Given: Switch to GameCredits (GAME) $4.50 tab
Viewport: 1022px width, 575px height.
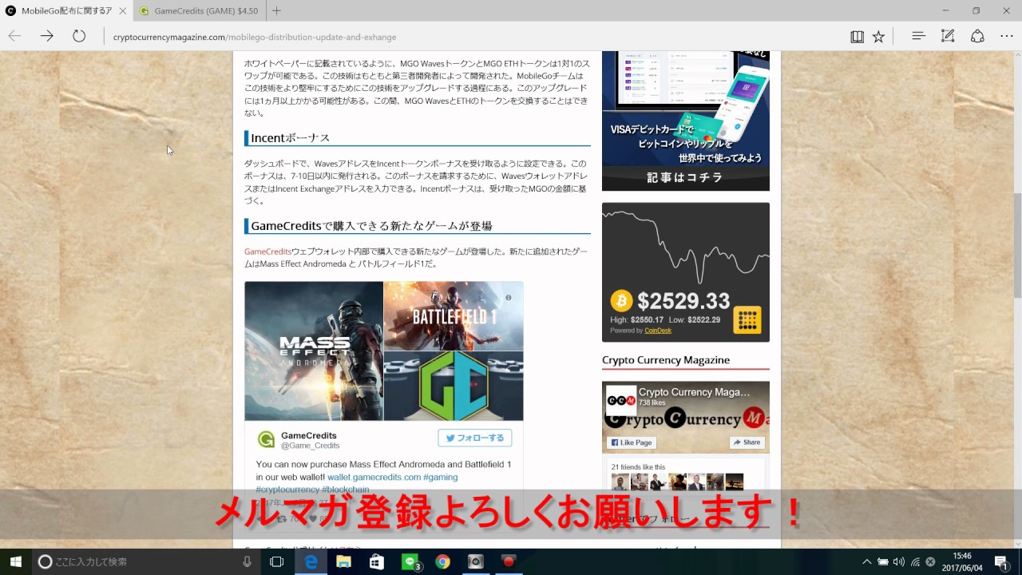Looking at the screenshot, I should click(199, 10).
